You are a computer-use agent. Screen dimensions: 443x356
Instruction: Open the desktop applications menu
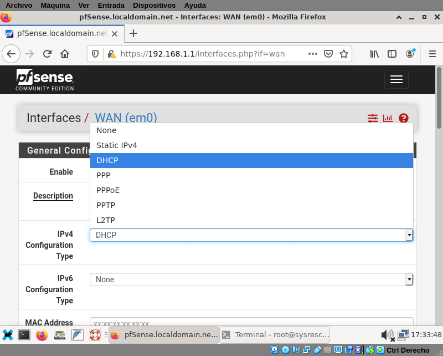[8, 335]
